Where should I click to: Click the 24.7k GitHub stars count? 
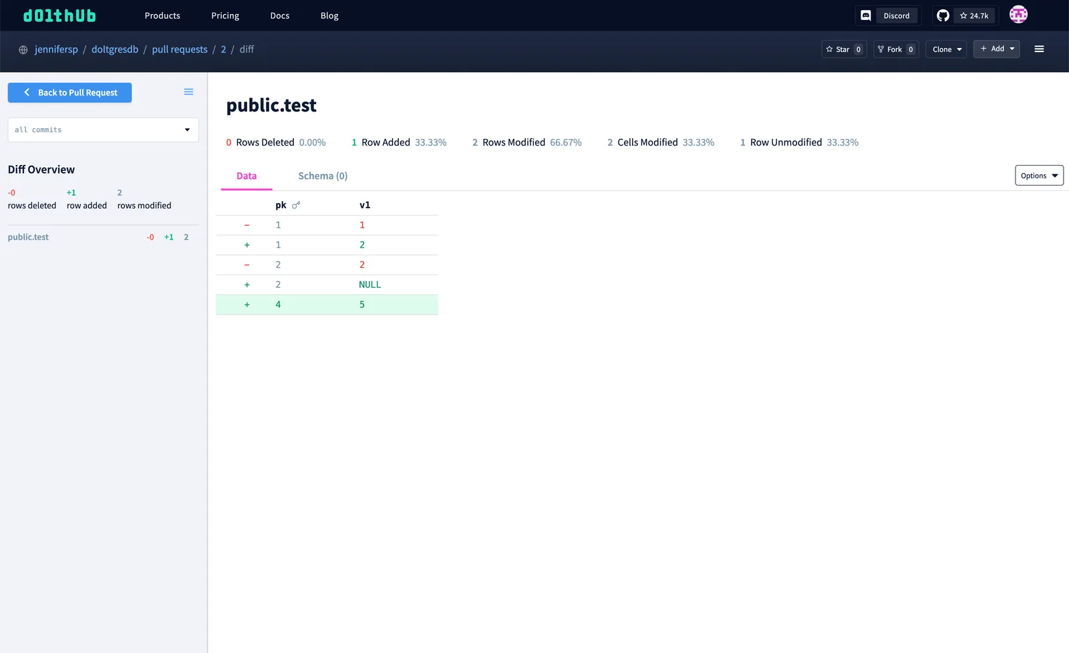coord(974,15)
